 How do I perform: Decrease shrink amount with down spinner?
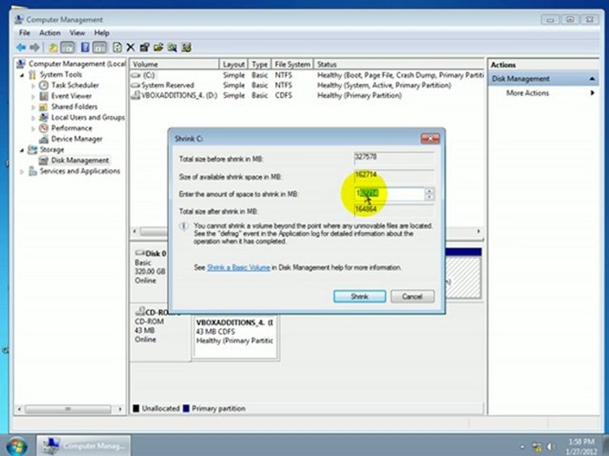coord(429,197)
